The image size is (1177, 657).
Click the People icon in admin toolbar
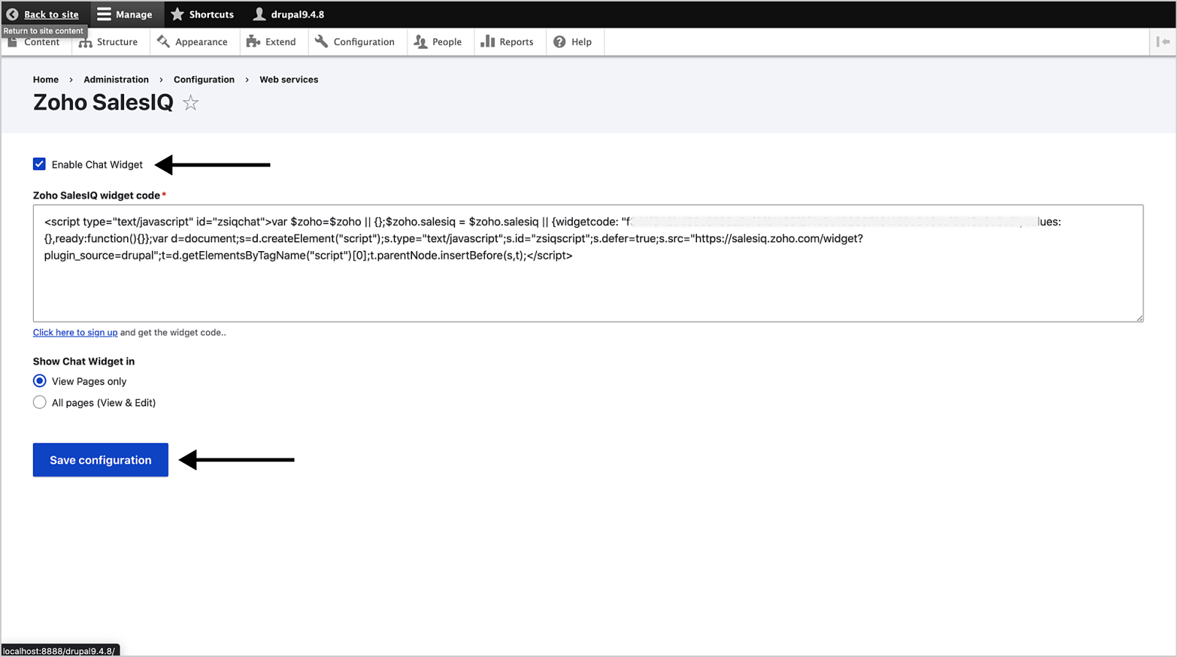pos(420,42)
